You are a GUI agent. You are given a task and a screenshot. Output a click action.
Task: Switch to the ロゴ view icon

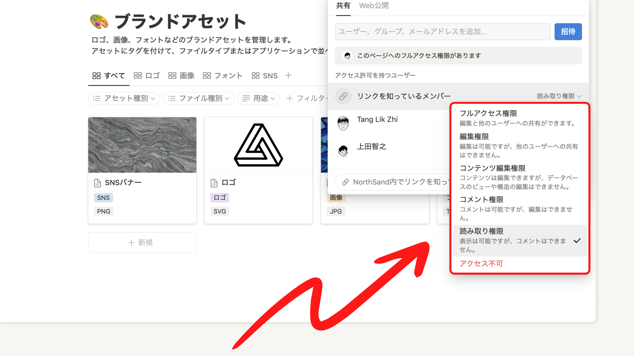pyautogui.click(x=138, y=75)
